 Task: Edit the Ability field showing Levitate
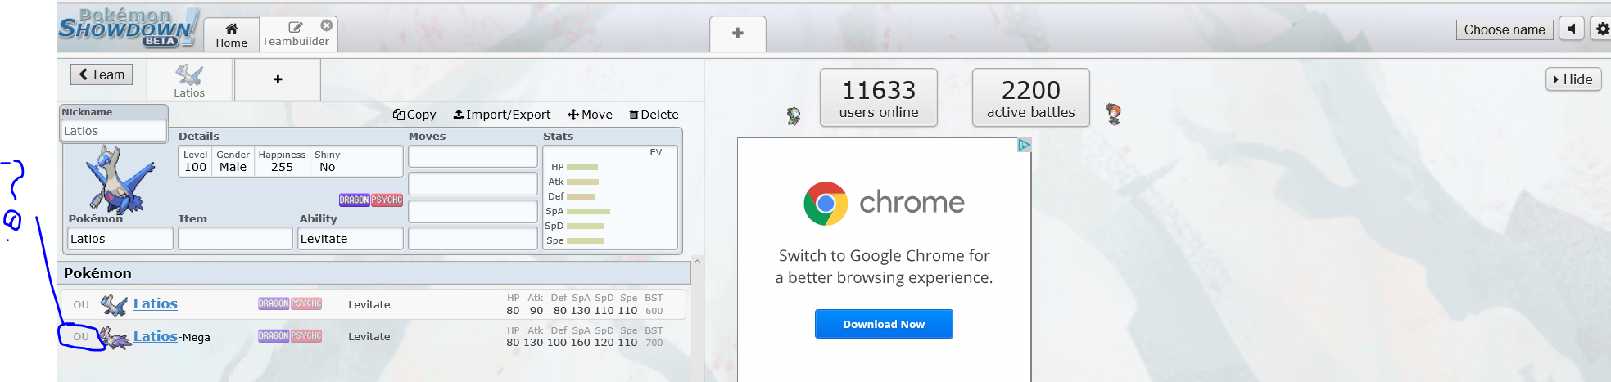pyautogui.click(x=351, y=239)
